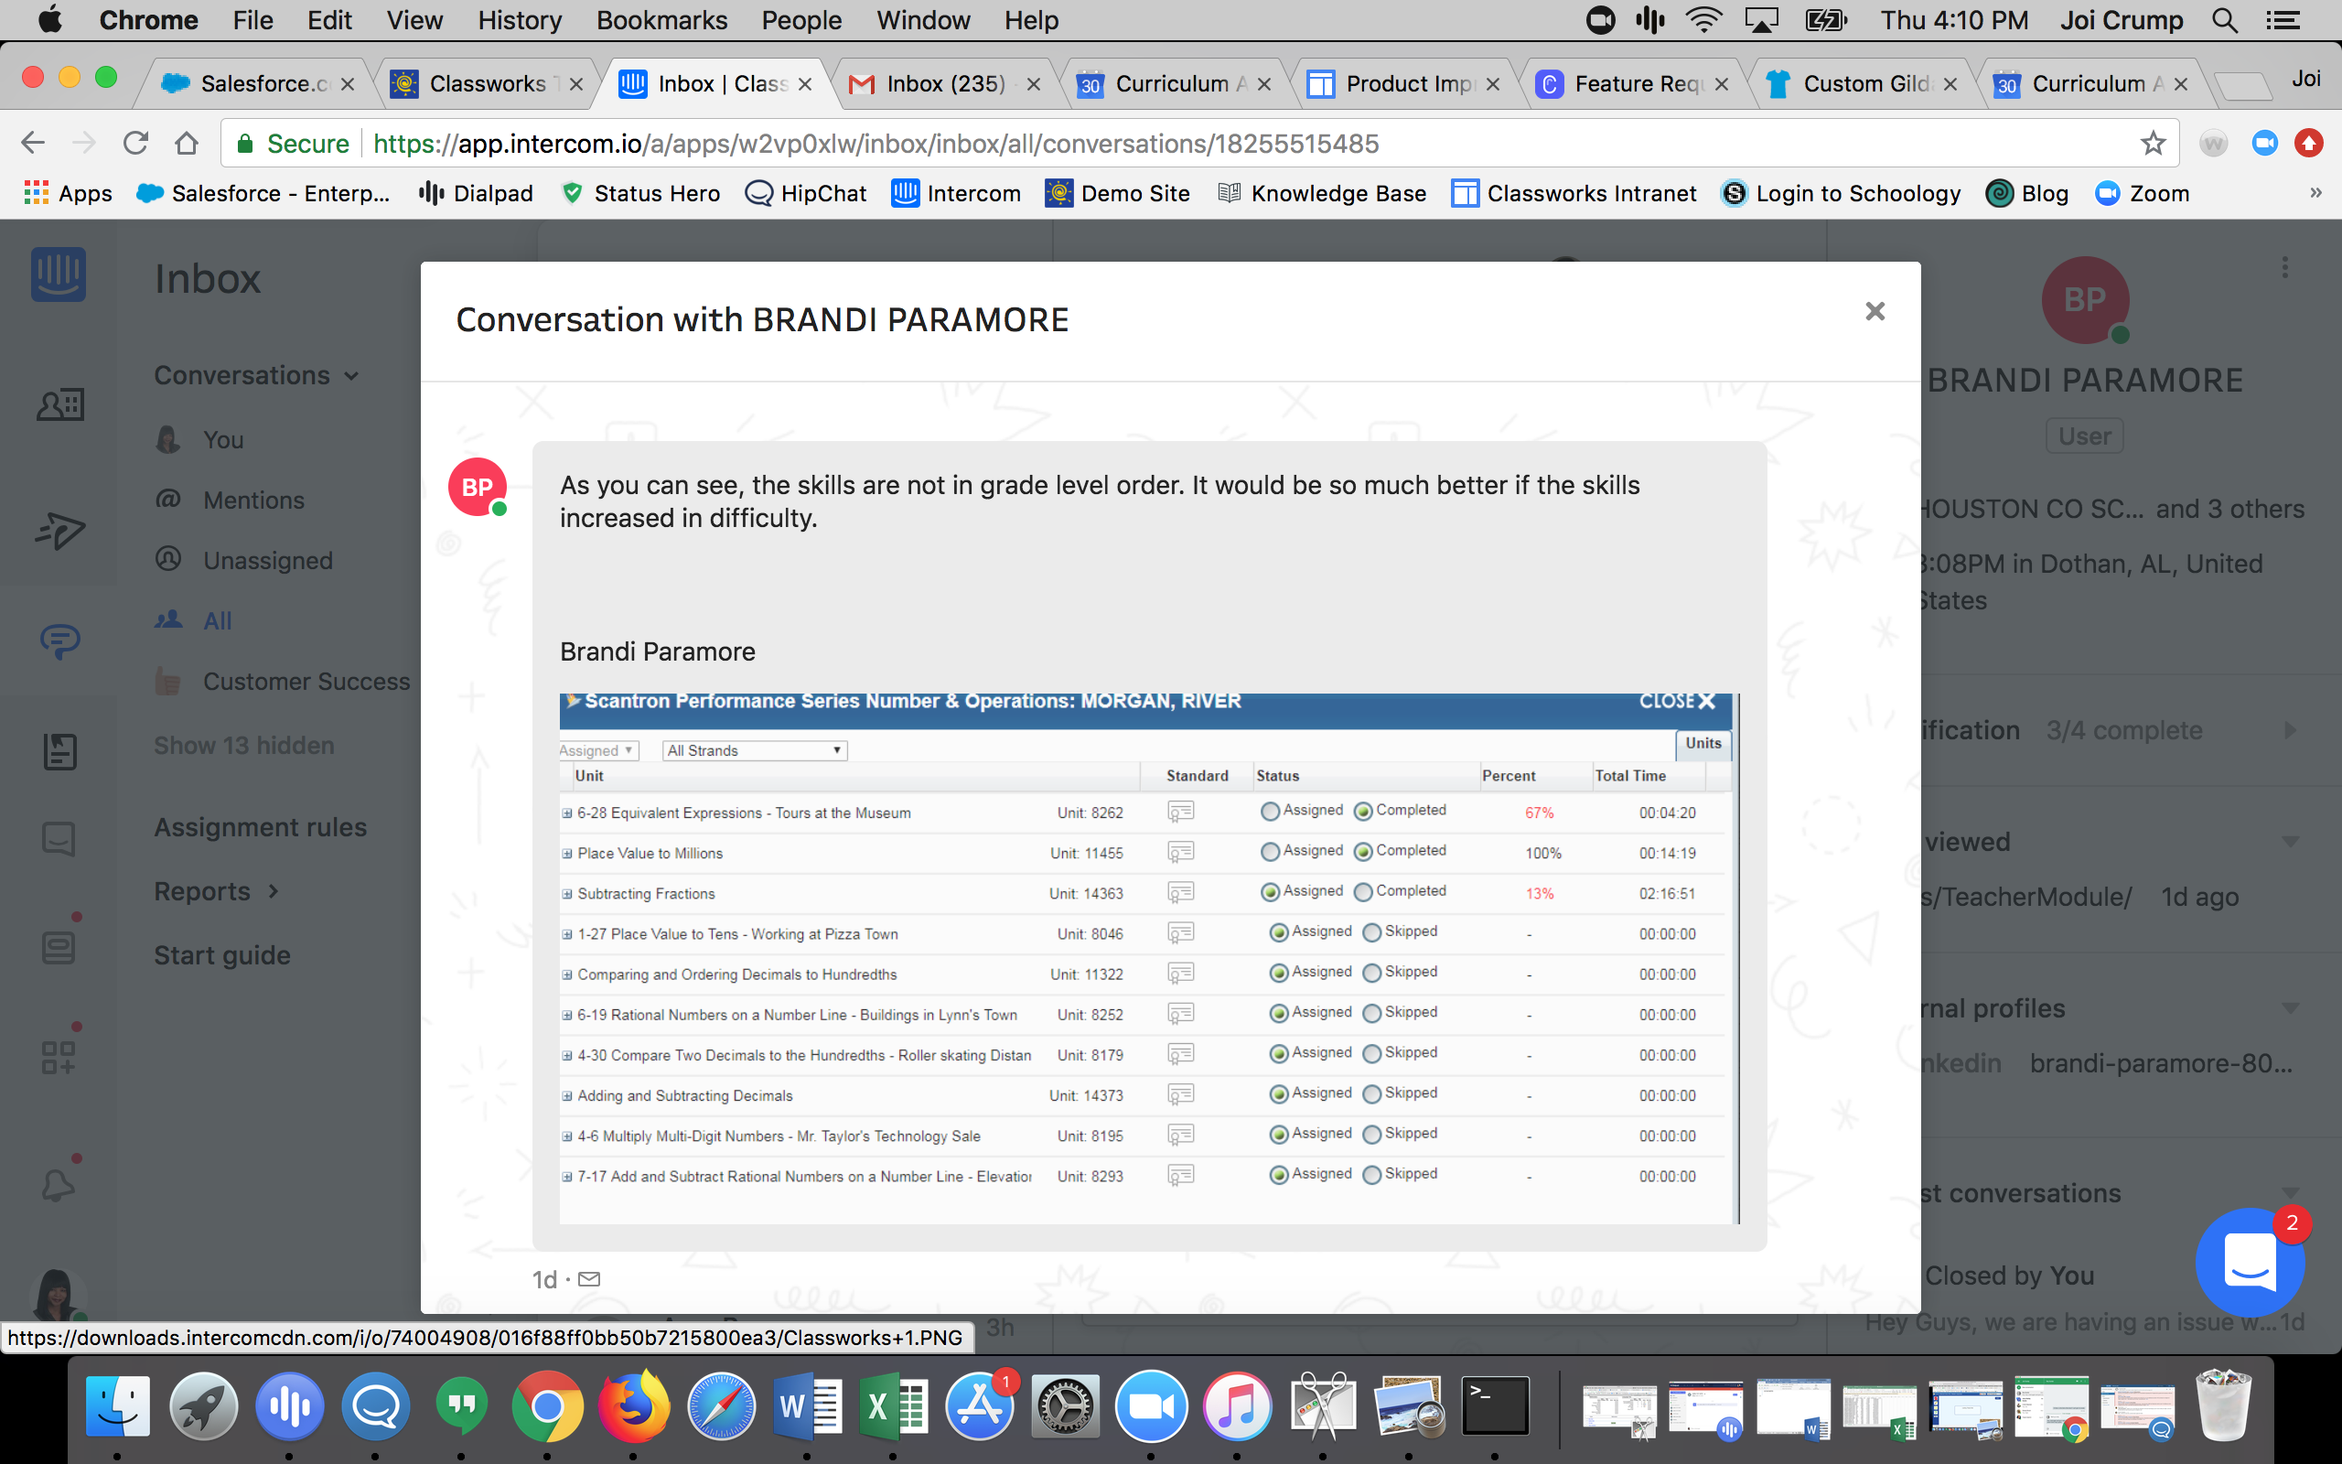Expand the 6-28 Equivalent Expressions unit row
The width and height of the screenshot is (2342, 1464).
point(567,813)
